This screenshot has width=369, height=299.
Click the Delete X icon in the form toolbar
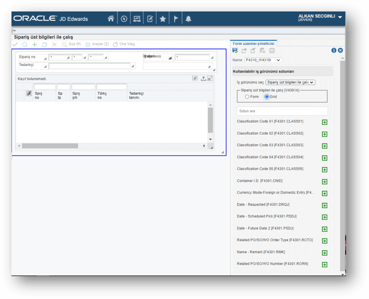click(x=55, y=44)
